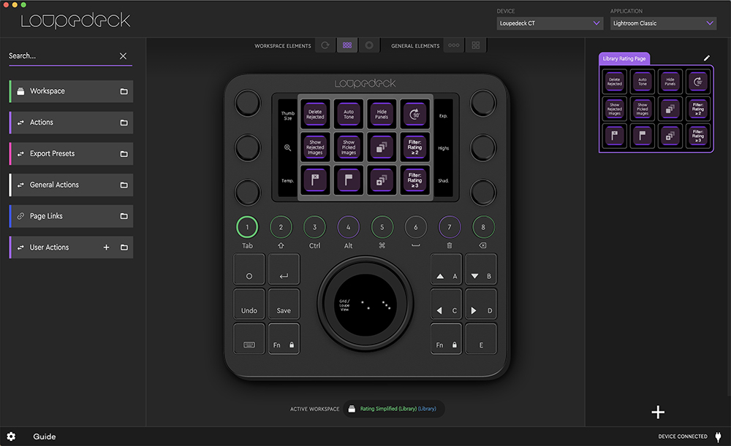The height and width of the screenshot is (446, 731).
Task: Select the Hide Panels touch button on device
Action: (382, 114)
